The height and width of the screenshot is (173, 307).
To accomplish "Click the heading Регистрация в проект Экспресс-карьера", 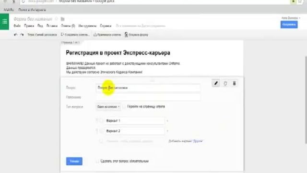I will pyautogui.click(x=118, y=53).
